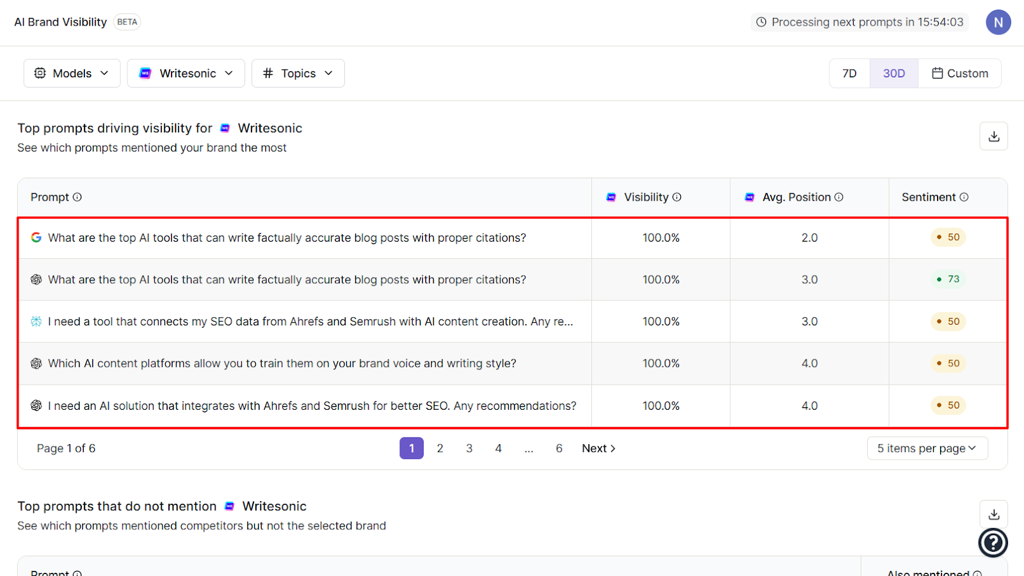The image size is (1024, 576).
Task: Open the N user avatar menu
Action: 998,22
